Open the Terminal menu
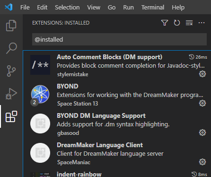Image resolution: width=211 pixels, height=177 pixels. 153,7
